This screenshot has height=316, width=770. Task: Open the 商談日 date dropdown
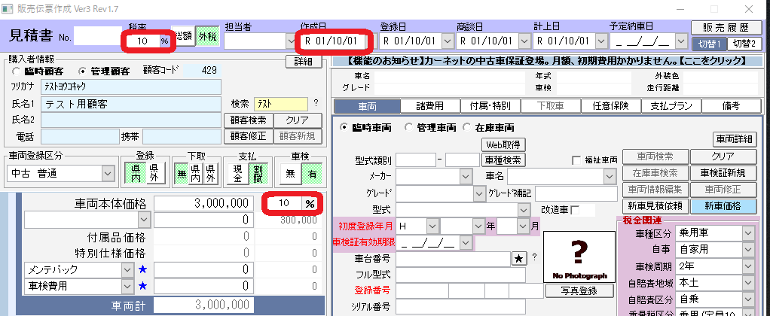click(x=524, y=41)
